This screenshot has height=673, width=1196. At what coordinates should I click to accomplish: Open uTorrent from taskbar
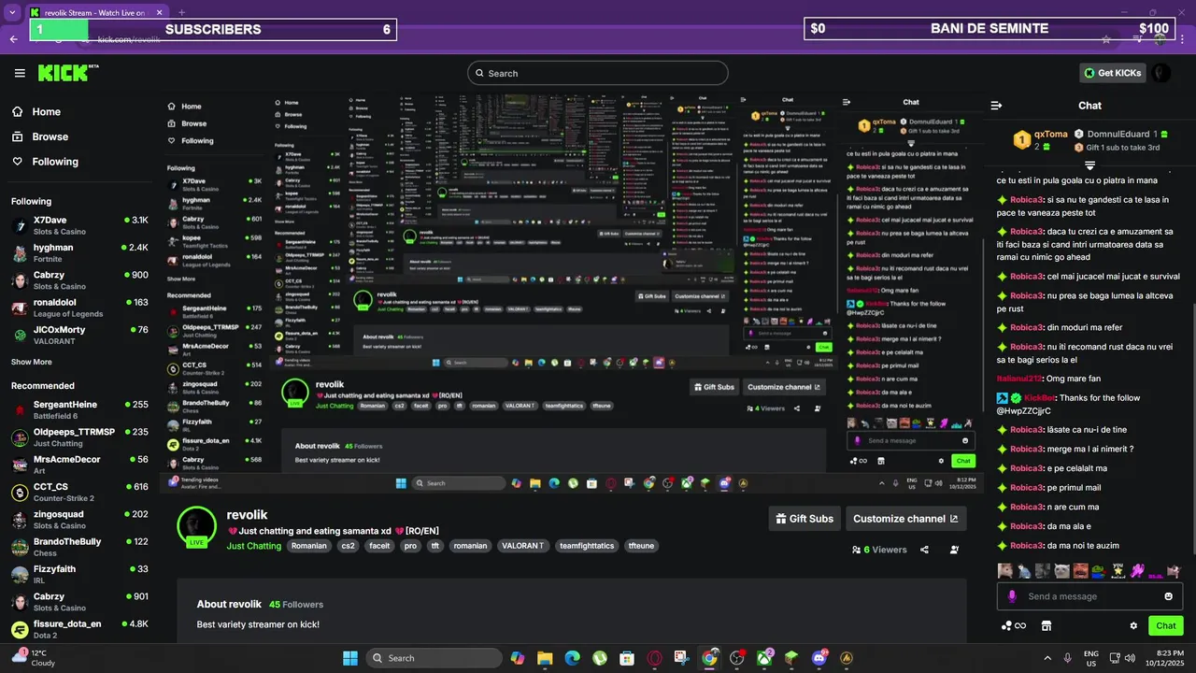click(600, 658)
